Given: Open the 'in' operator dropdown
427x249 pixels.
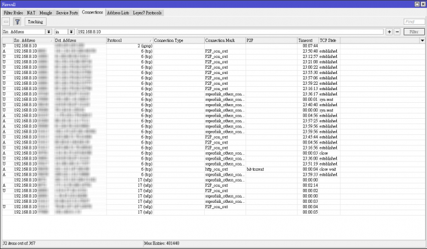Looking at the screenshot, I should pos(71,32).
